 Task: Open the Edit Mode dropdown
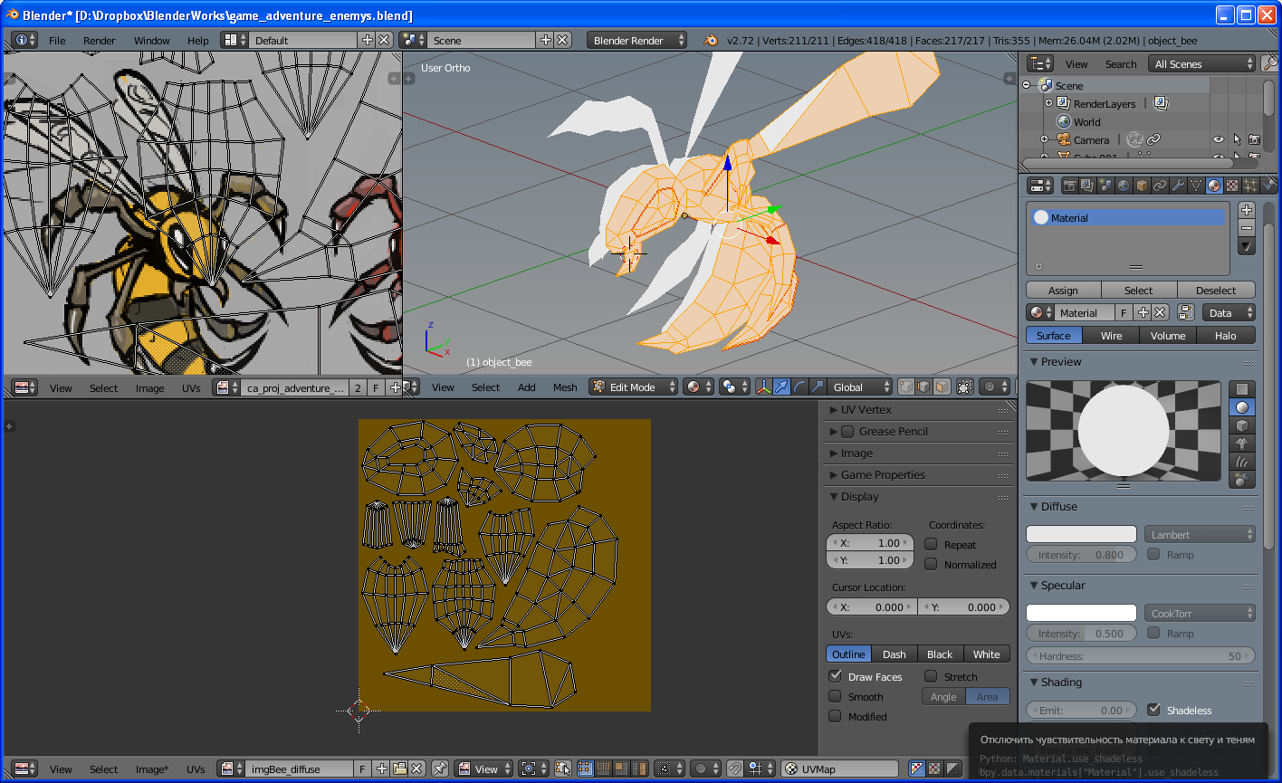click(634, 387)
